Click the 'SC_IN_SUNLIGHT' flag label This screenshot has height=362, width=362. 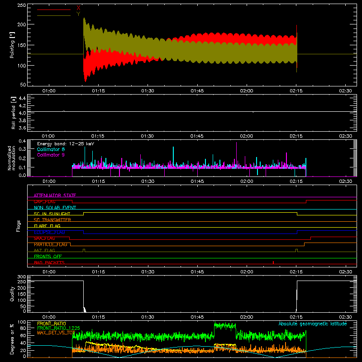pyautogui.click(x=52, y=214)
